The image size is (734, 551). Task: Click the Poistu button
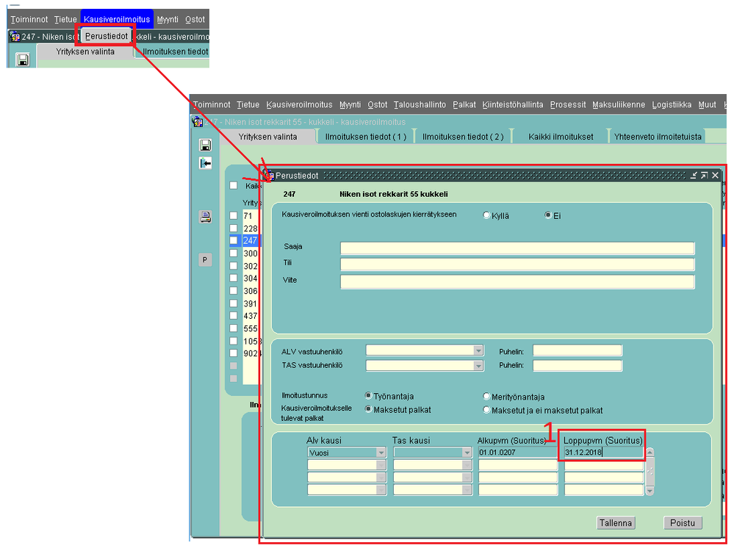683,523
